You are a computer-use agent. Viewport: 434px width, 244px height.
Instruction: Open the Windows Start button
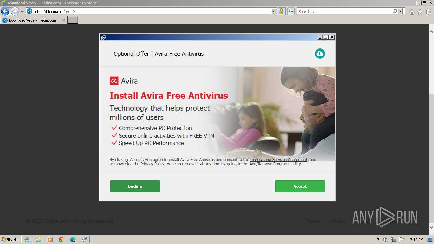9,240
